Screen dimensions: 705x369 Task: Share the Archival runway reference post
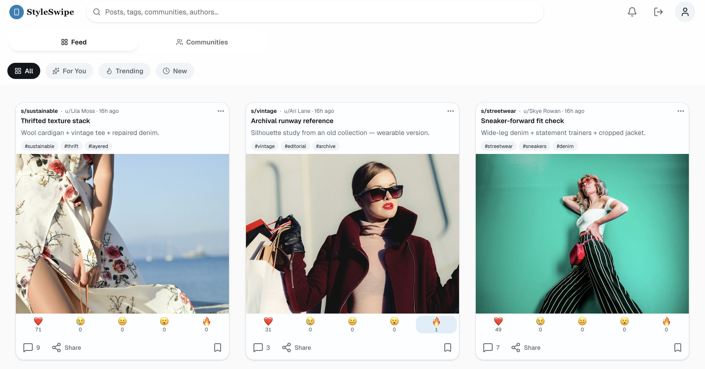297,347
